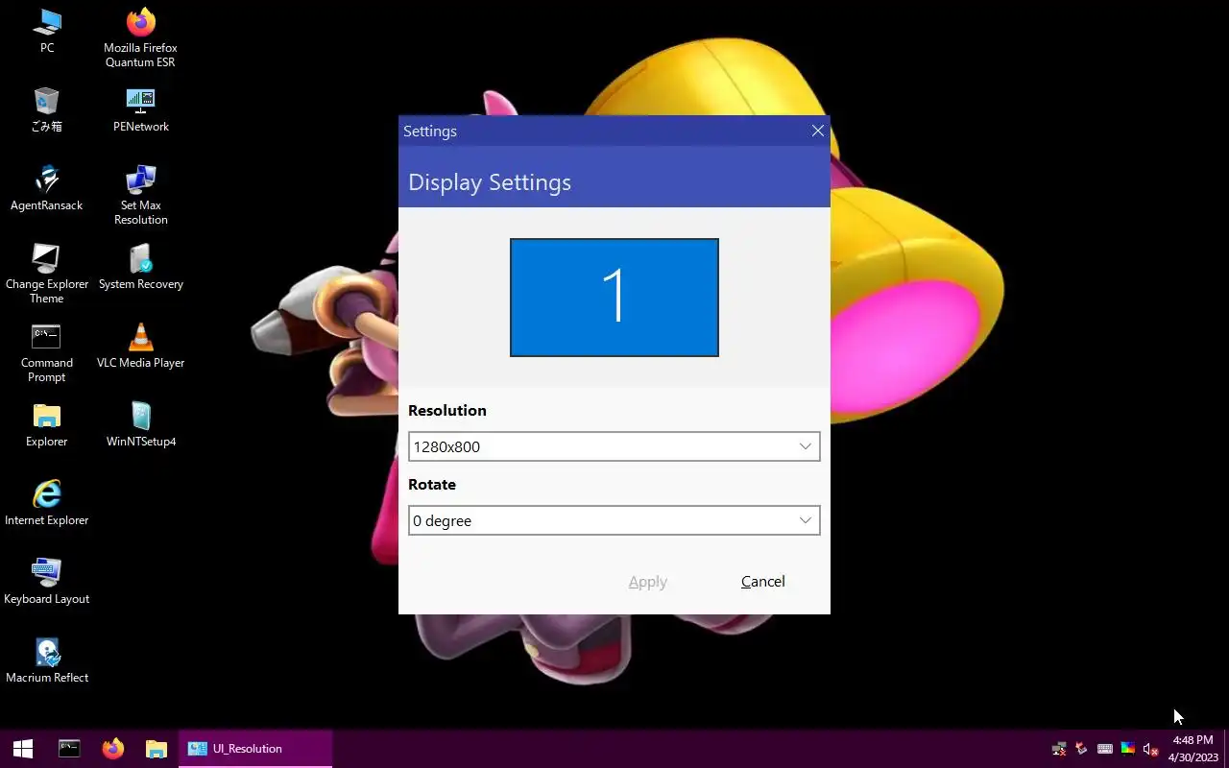Viewport: 1229px width, 768px height.
Task: Open the ごみ箱 recycle bin icon
Action: pyautogui.click(x=46, y=109)
